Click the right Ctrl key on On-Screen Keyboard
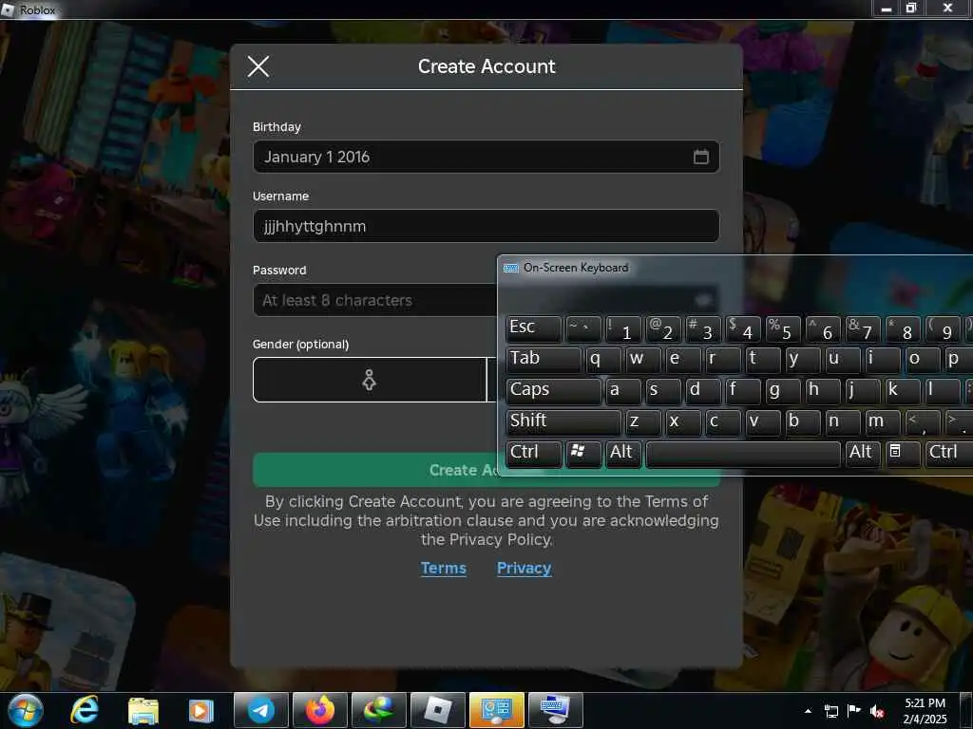The width and height of the screenshot is (973, 729). point(949,453)
